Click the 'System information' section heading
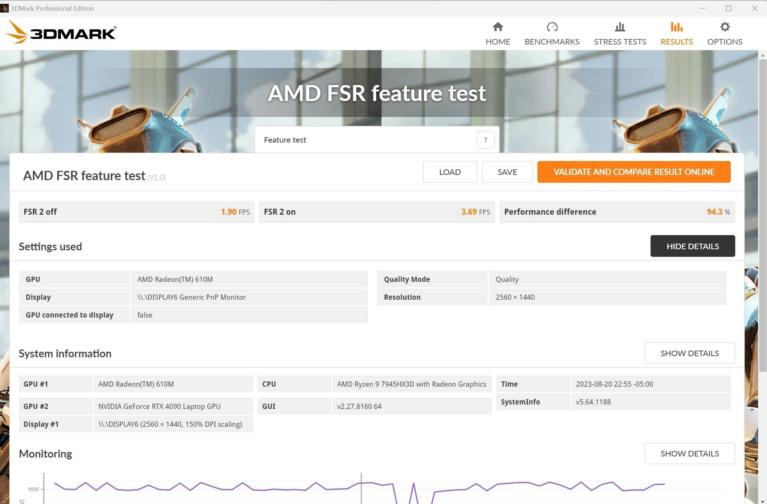The image size is (767, 504). coord(65,354)
